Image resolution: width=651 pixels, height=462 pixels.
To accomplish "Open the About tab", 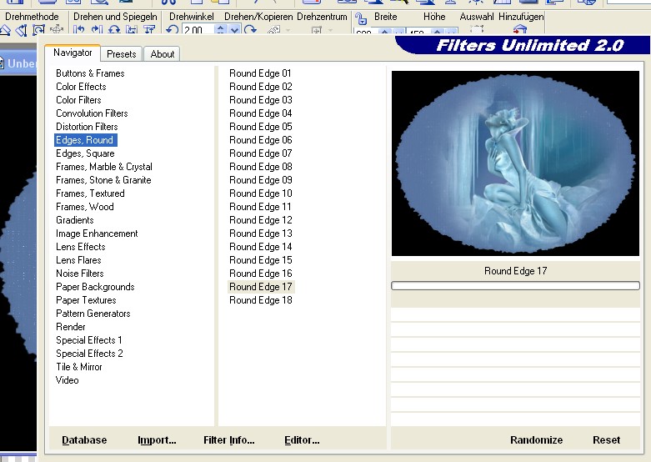I will 163,54.
